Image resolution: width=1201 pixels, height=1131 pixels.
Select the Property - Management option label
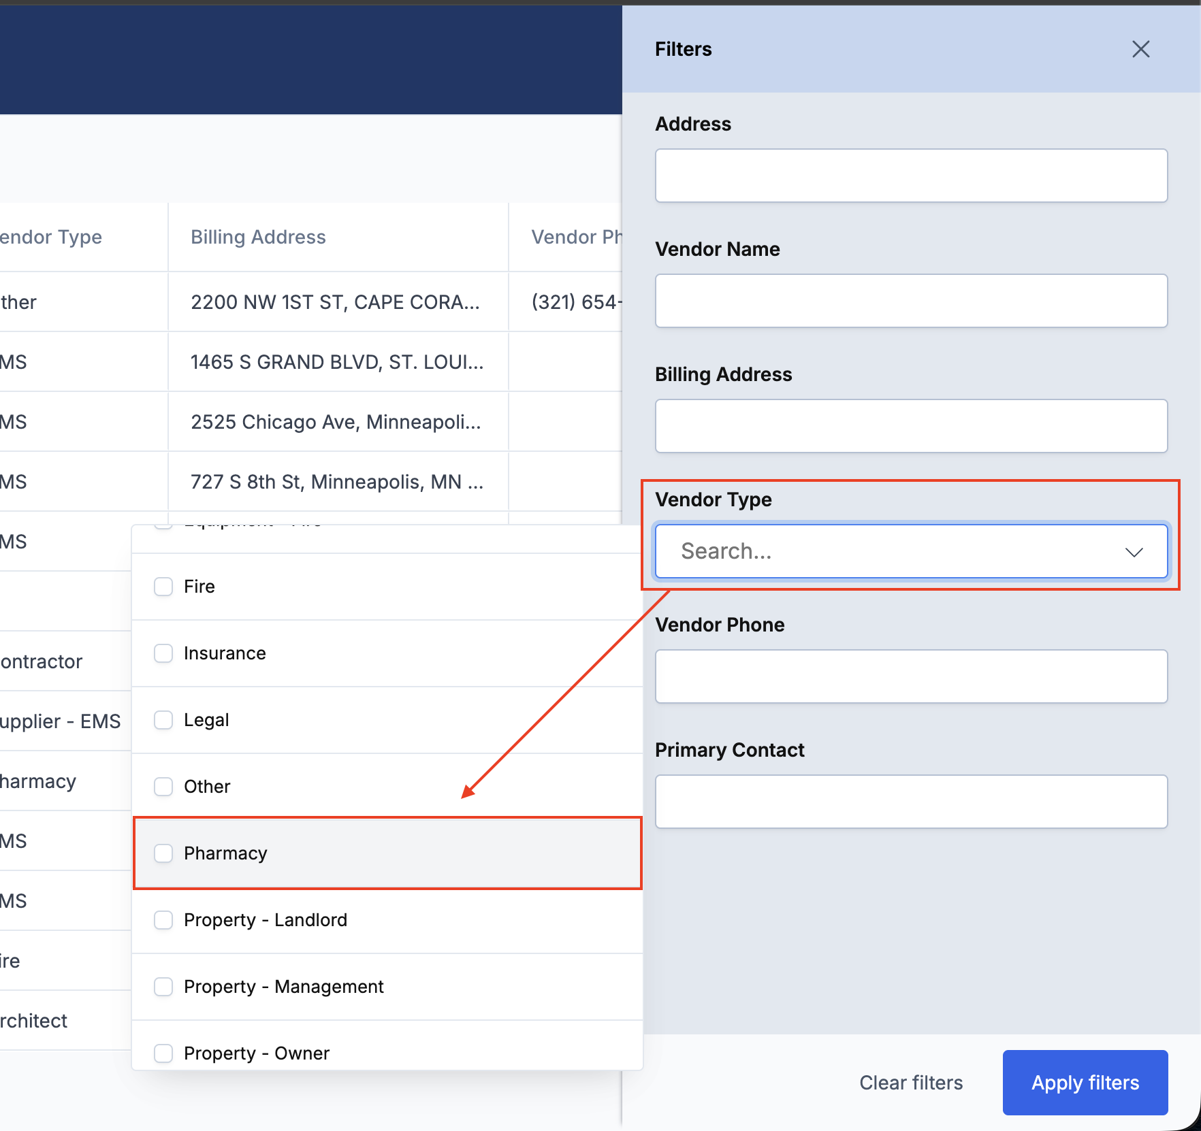[x=284, y=987]
